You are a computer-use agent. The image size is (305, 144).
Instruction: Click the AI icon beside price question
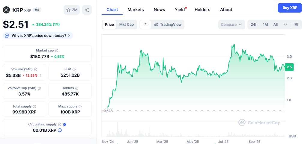(7, 36)
